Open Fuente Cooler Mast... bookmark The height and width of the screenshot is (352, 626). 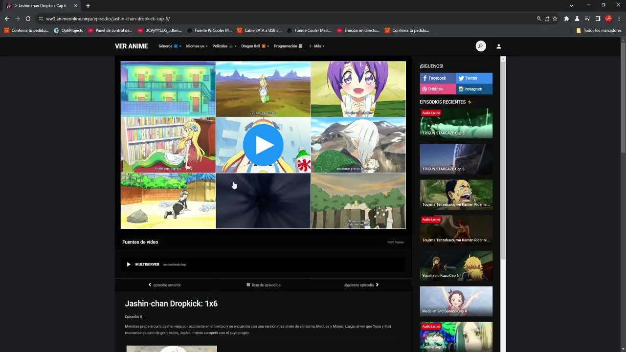pyautogui.click(x=309, y=30)
